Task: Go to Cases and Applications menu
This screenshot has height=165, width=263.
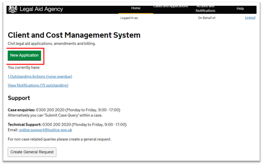Action: click(x=171, y=7)
